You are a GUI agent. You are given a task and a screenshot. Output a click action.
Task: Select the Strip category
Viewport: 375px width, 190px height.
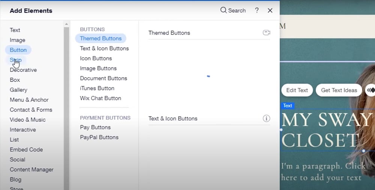(16, 60)
